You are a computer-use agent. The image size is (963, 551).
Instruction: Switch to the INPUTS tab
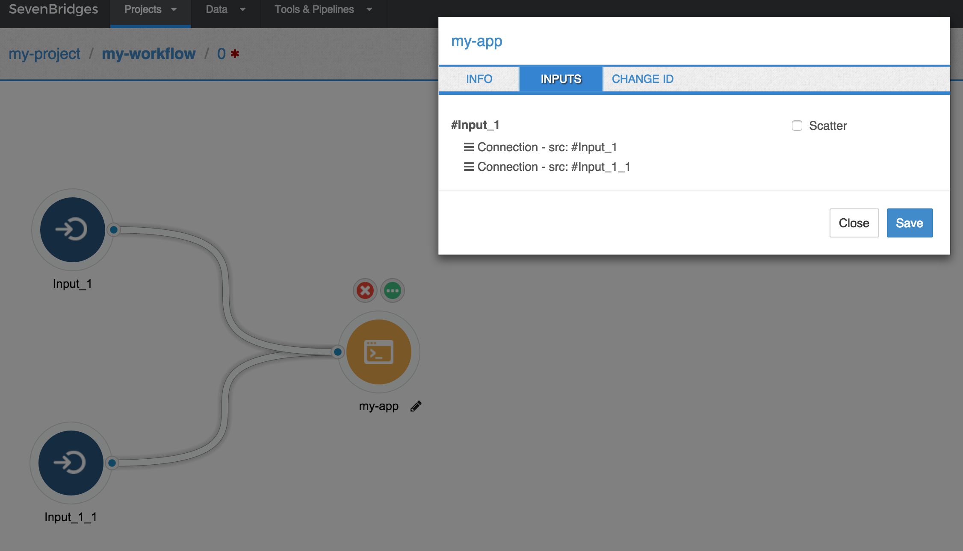[561, 79]
